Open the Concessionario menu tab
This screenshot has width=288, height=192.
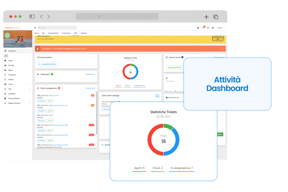53,33
